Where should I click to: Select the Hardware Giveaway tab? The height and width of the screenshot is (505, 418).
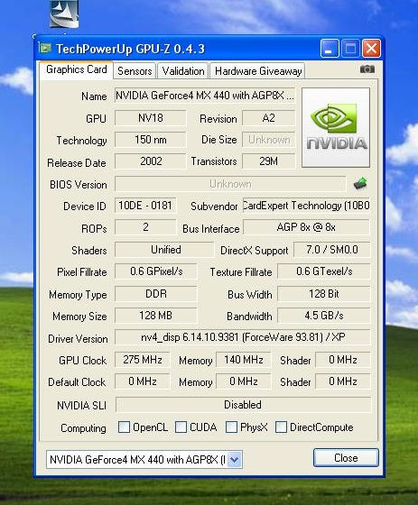(257, 71)
